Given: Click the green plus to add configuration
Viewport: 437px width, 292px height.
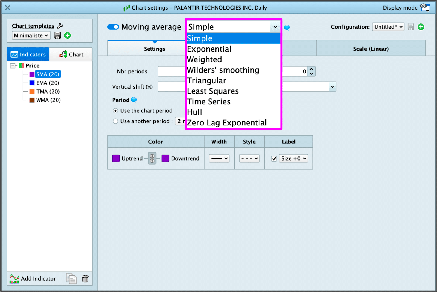Looking at the screenshot, I should [421, 27].
